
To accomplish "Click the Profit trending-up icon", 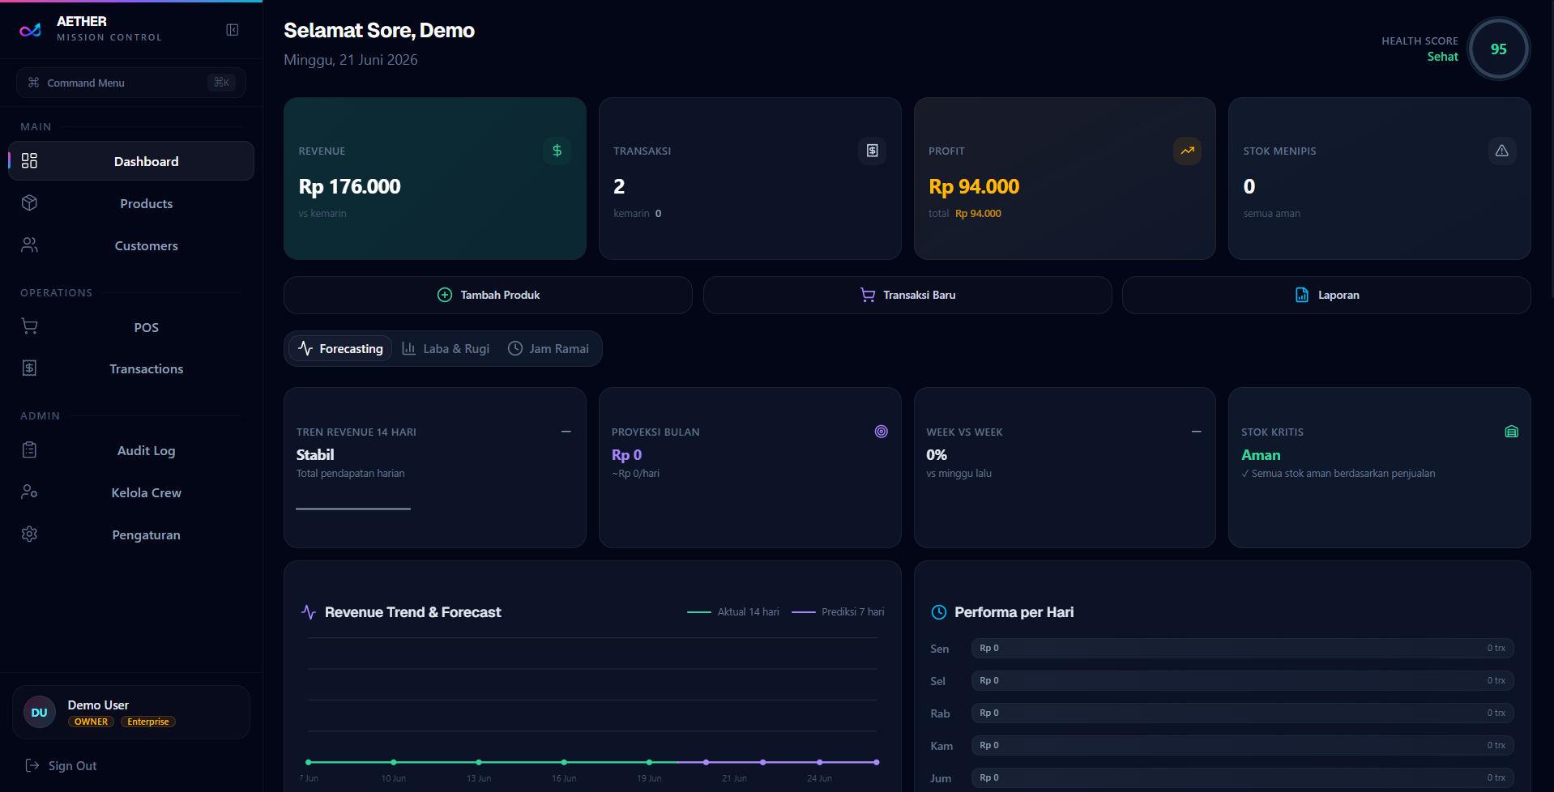I will (1187, 151).
